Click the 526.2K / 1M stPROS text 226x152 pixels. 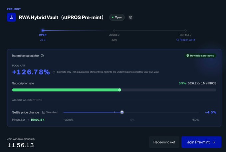(202, 83)
